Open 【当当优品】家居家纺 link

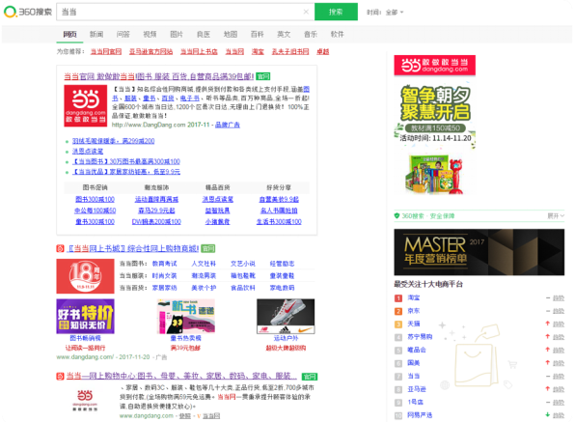pos(126,172)
